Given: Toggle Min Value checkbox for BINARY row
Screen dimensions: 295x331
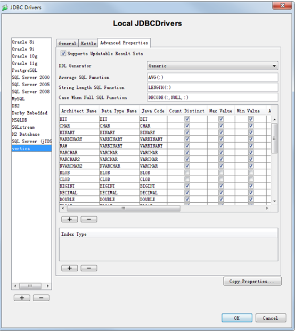Looking at the screenshot, I should (251, 133).
